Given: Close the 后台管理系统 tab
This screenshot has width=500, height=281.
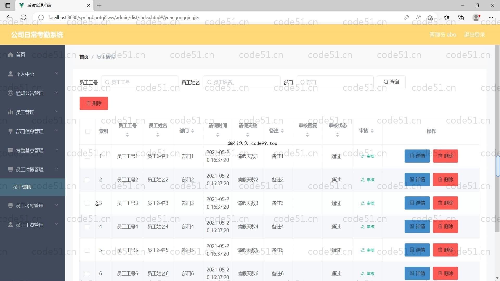Looking at the screenshot, I should click(88, 5).
